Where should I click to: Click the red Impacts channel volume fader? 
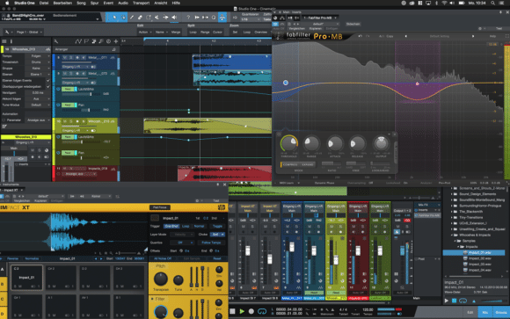[358, 250]
